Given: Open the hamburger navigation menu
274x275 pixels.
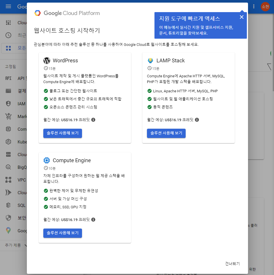Looking at the screenshot, I should pyautogui.click(x=8, y=6).
